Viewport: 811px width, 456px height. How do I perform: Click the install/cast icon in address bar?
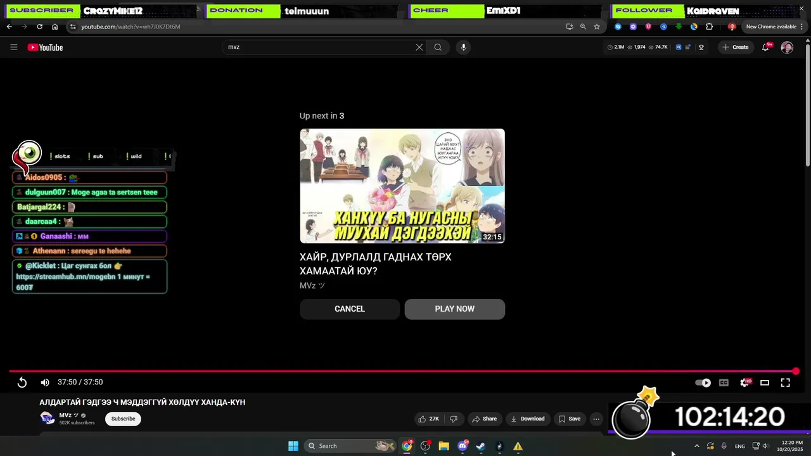point(569,27)
